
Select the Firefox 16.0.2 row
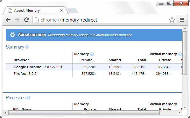[x=94, y=74]
